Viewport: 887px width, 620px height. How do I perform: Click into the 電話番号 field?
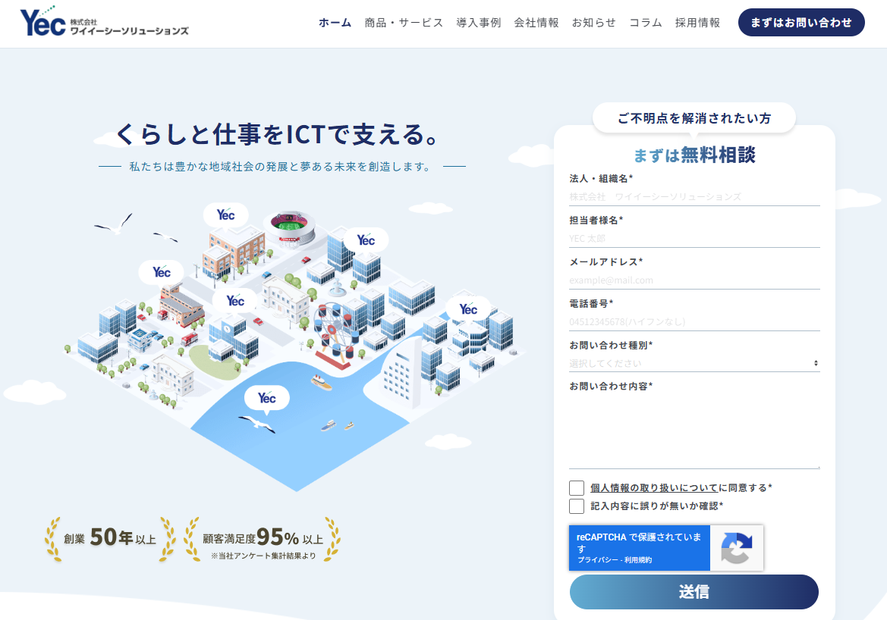click(x=694, y=321)
